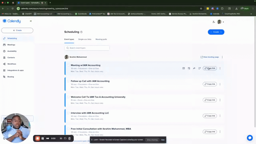
Task: Open Routing in the sidebar
Action: [10, 77]
